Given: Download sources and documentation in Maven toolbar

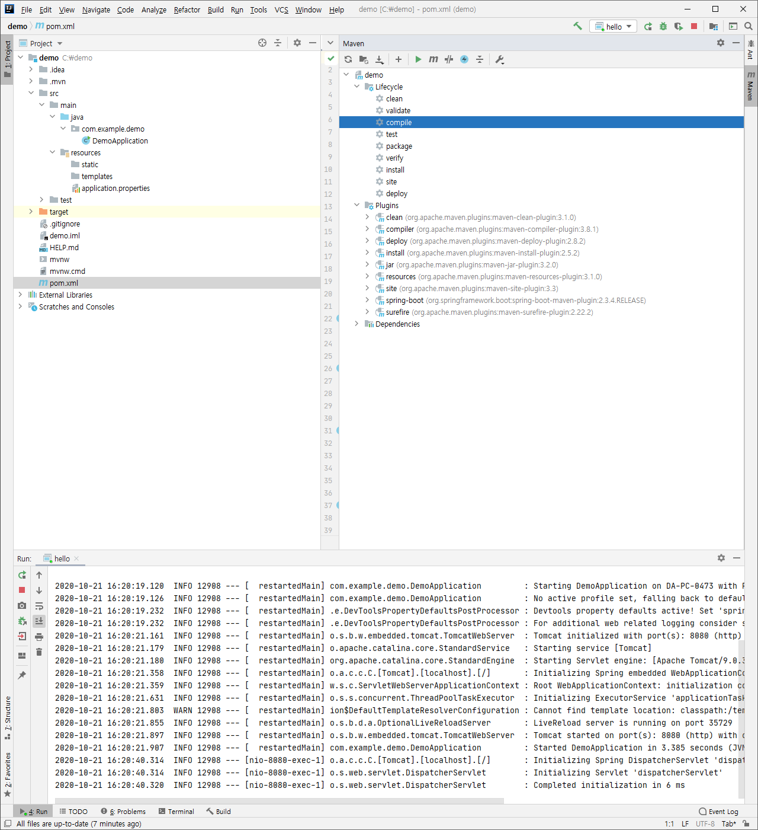Looking at the screenshot, I should point(380,59).
